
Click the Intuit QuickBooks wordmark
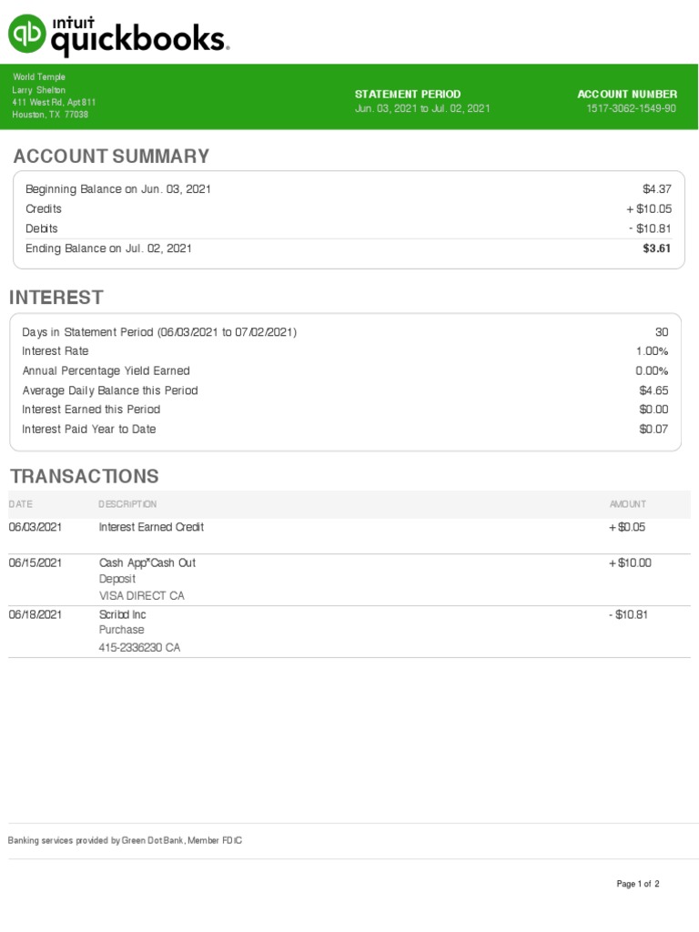pos(138,35)
